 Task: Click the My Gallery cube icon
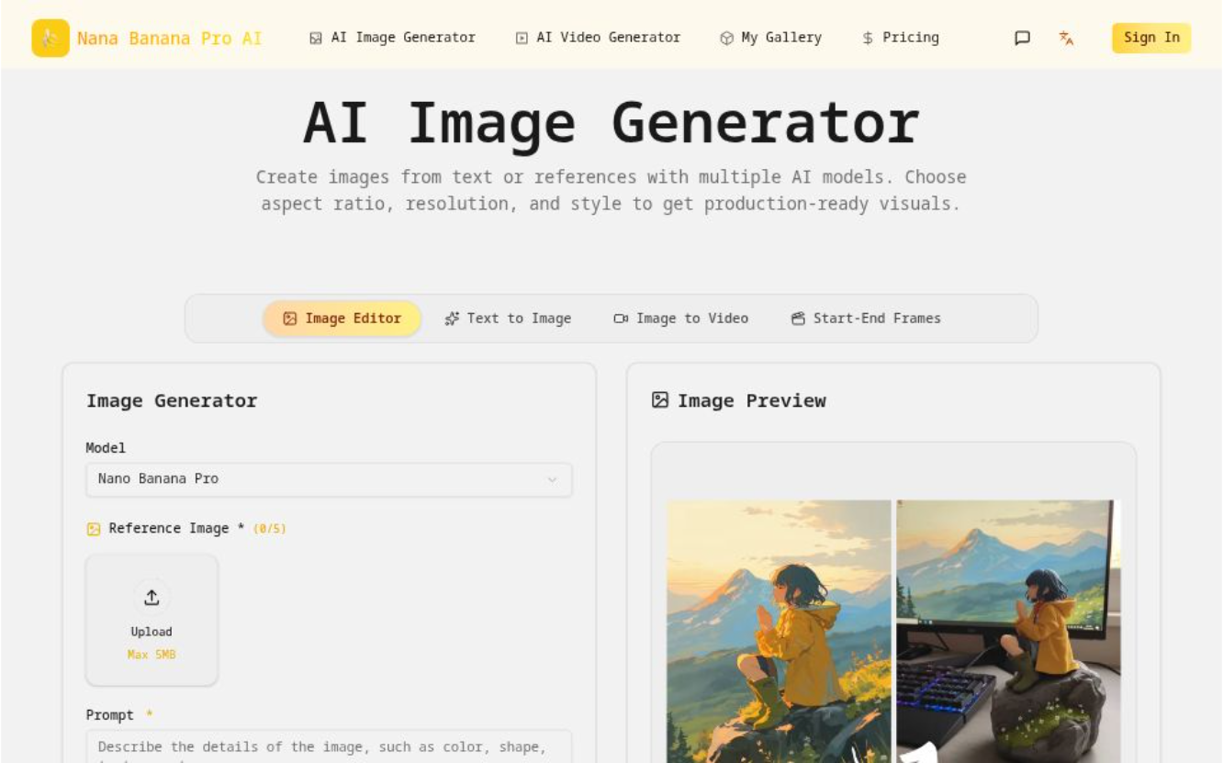pyautogui.click(x=726, y=39)
